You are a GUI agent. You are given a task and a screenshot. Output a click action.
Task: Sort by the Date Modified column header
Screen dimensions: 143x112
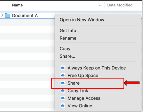120,5
